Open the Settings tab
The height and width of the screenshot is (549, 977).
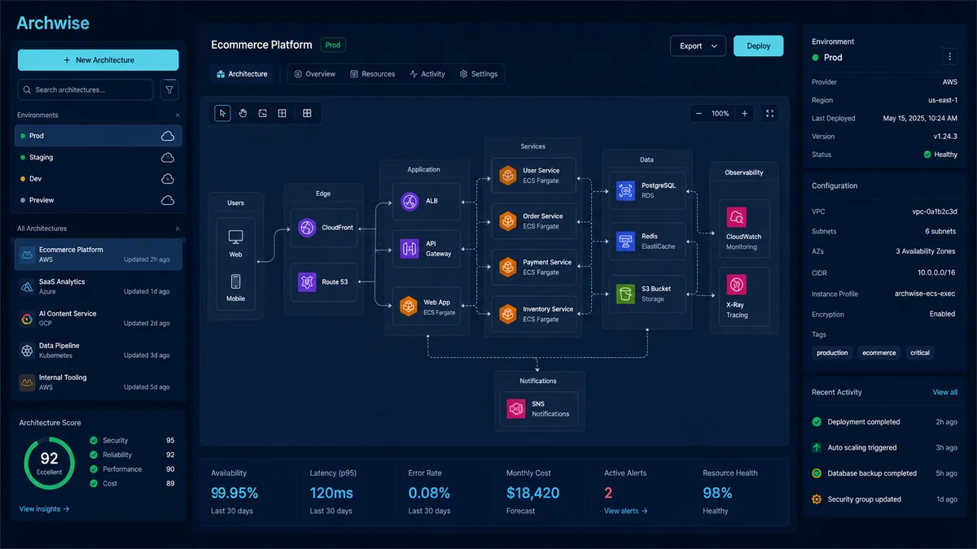point(478,74)
